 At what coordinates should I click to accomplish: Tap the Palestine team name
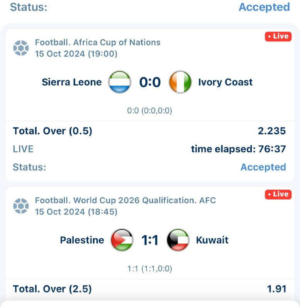[x=82, y=240]
